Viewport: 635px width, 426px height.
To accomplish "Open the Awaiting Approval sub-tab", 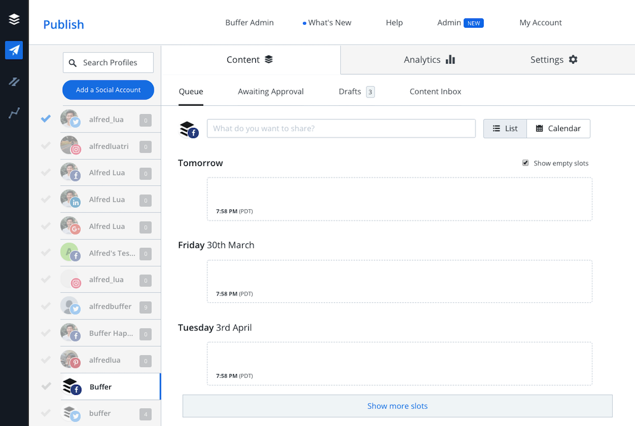I will coord(271,92).
